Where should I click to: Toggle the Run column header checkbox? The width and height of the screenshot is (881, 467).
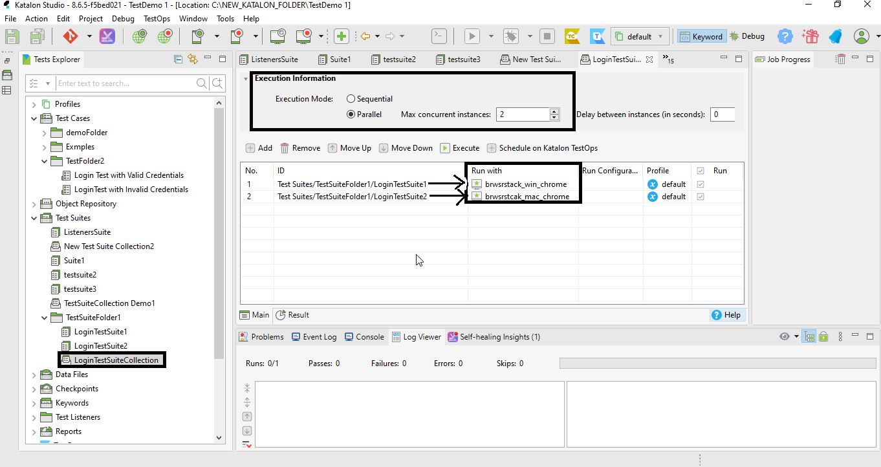[x=701, y=171]
